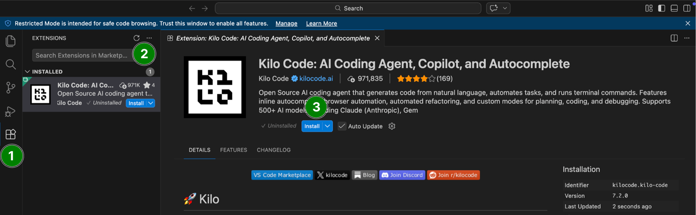Open Install dropdown arrow on extension page
Screen dimensions: 696x215
point(328,126)
